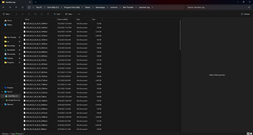Click common in breadcrumb path
The image size is (253, 135).
pyautogui.click(x=114, y=7)
